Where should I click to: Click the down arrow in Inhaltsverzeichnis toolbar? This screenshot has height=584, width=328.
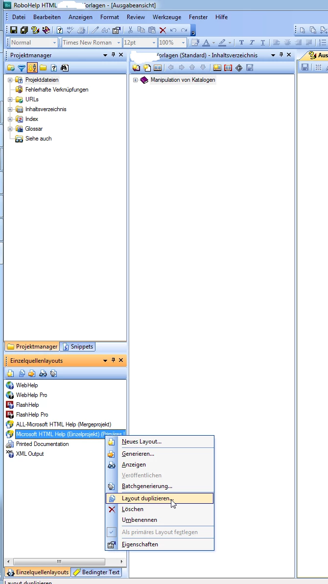(x=203, y=68)
